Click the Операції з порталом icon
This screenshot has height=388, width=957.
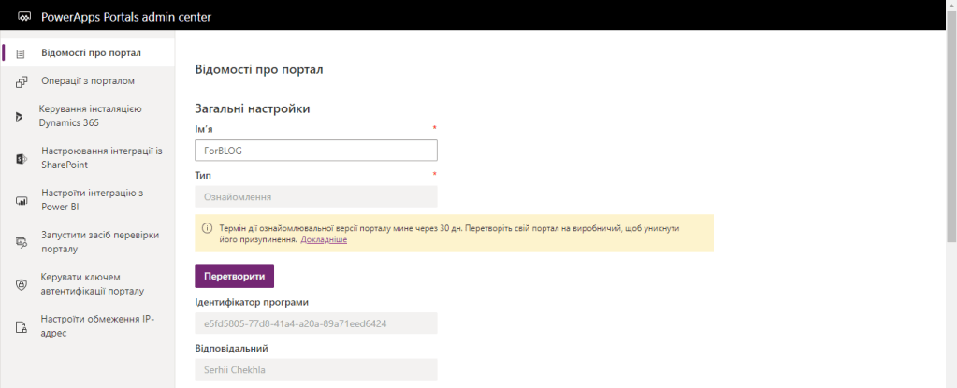point(21,81)
